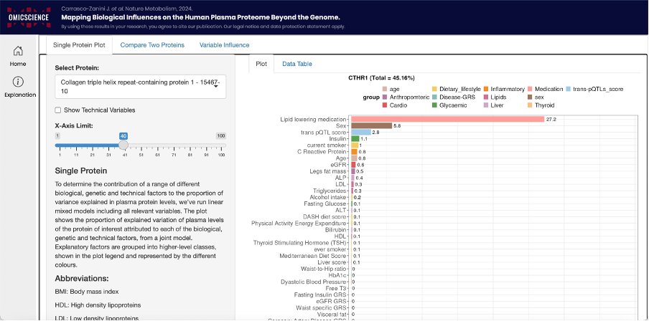The width and height of the screenshot is (649, 321).
Task: Click the 'Fasting Insulin GRS' label
Action: point(320,295)
